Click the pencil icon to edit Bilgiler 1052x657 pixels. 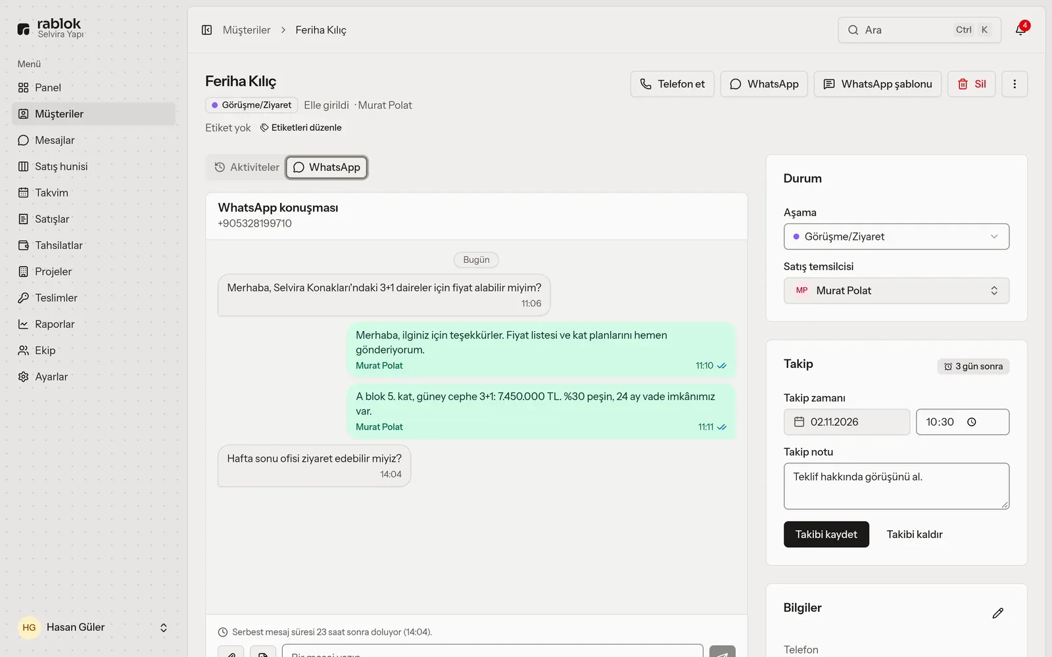[x=997, y=613]
